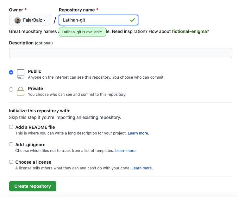Open Learn more link for README file
The image size is (238, 197).
(138, 133)
